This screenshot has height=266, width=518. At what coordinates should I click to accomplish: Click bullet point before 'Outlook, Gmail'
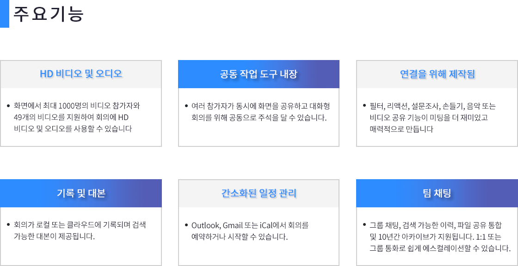[186, 225]
